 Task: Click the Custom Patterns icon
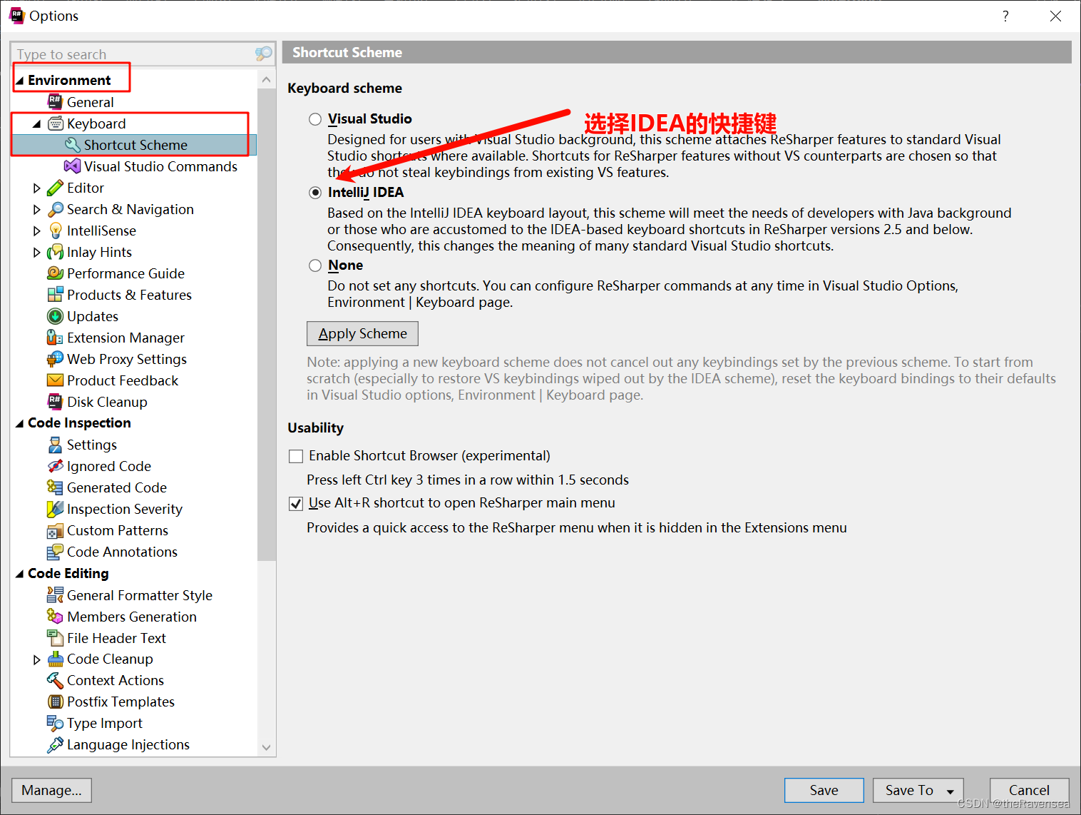55,530
